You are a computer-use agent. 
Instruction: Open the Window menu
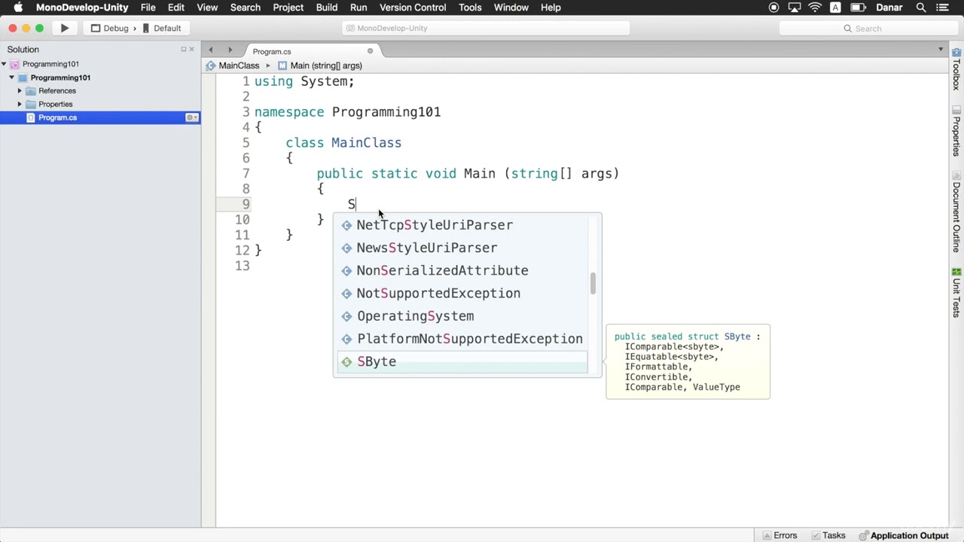(511, 8)
